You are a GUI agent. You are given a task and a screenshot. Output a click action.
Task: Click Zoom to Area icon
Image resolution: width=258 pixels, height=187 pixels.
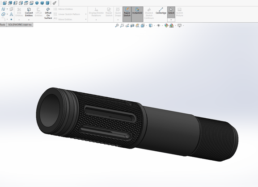pos(122,25)
